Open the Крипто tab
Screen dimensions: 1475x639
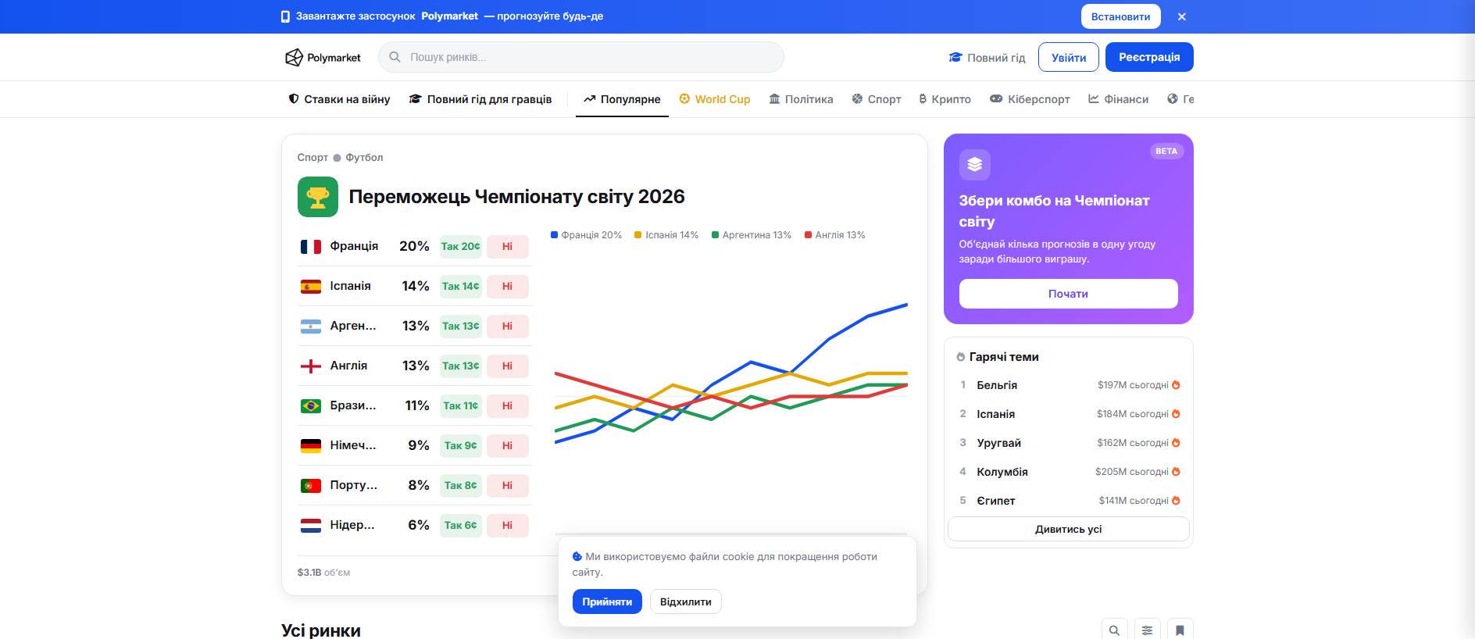click(x=945, y=99)
